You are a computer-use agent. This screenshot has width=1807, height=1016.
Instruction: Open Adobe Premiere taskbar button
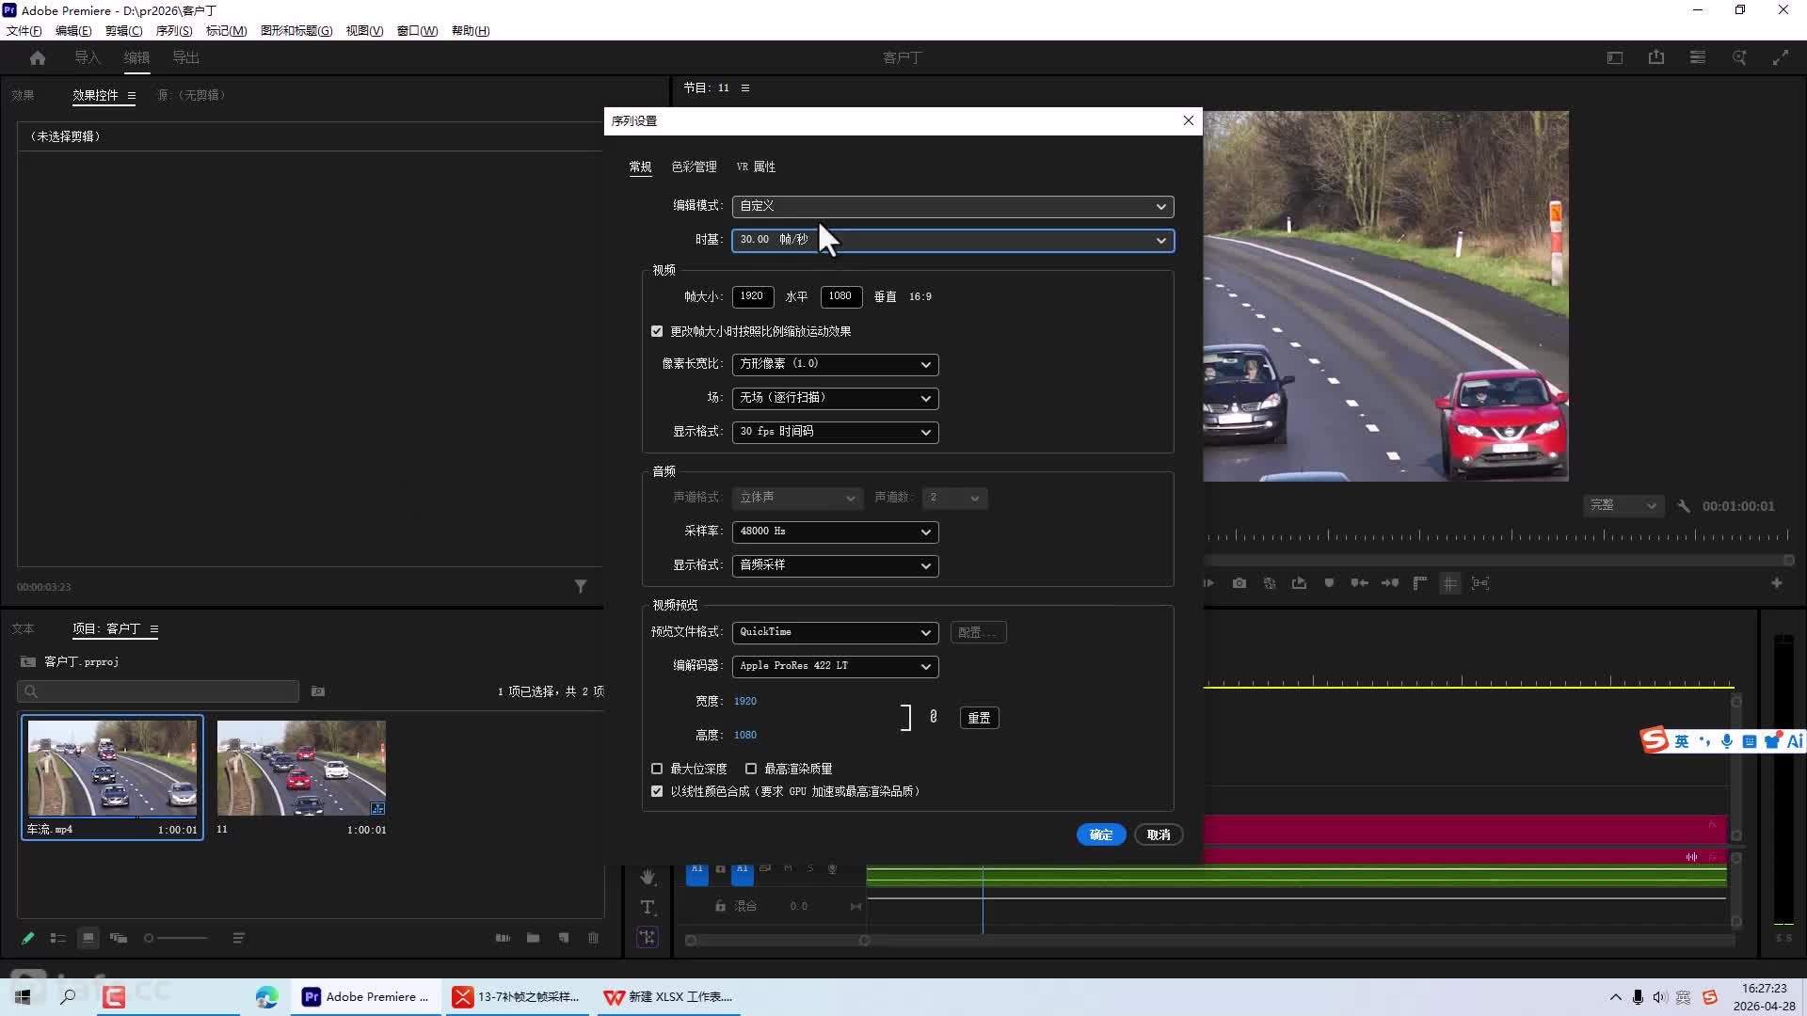[365, 997]
